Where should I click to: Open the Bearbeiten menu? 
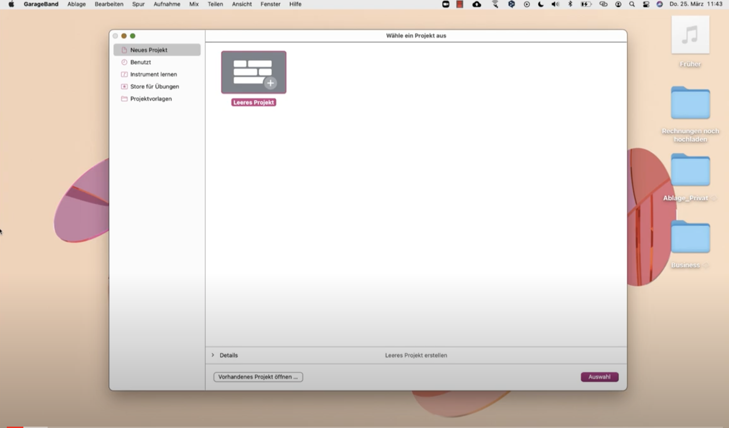coord(109,4)
